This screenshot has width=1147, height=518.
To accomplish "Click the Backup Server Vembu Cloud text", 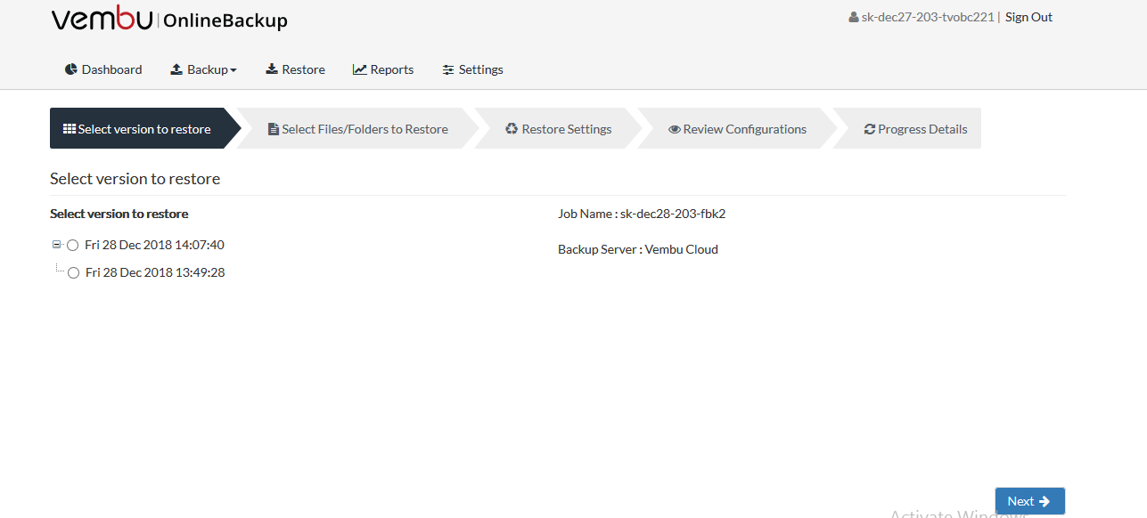I will [x=638, y=249].
